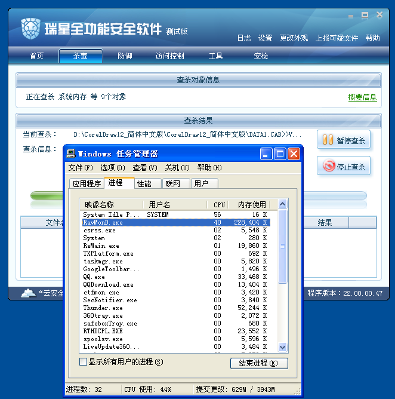The image size is (395, 399).
Task: Maximize the Rising security software window
Action: [x=365, y=16]
